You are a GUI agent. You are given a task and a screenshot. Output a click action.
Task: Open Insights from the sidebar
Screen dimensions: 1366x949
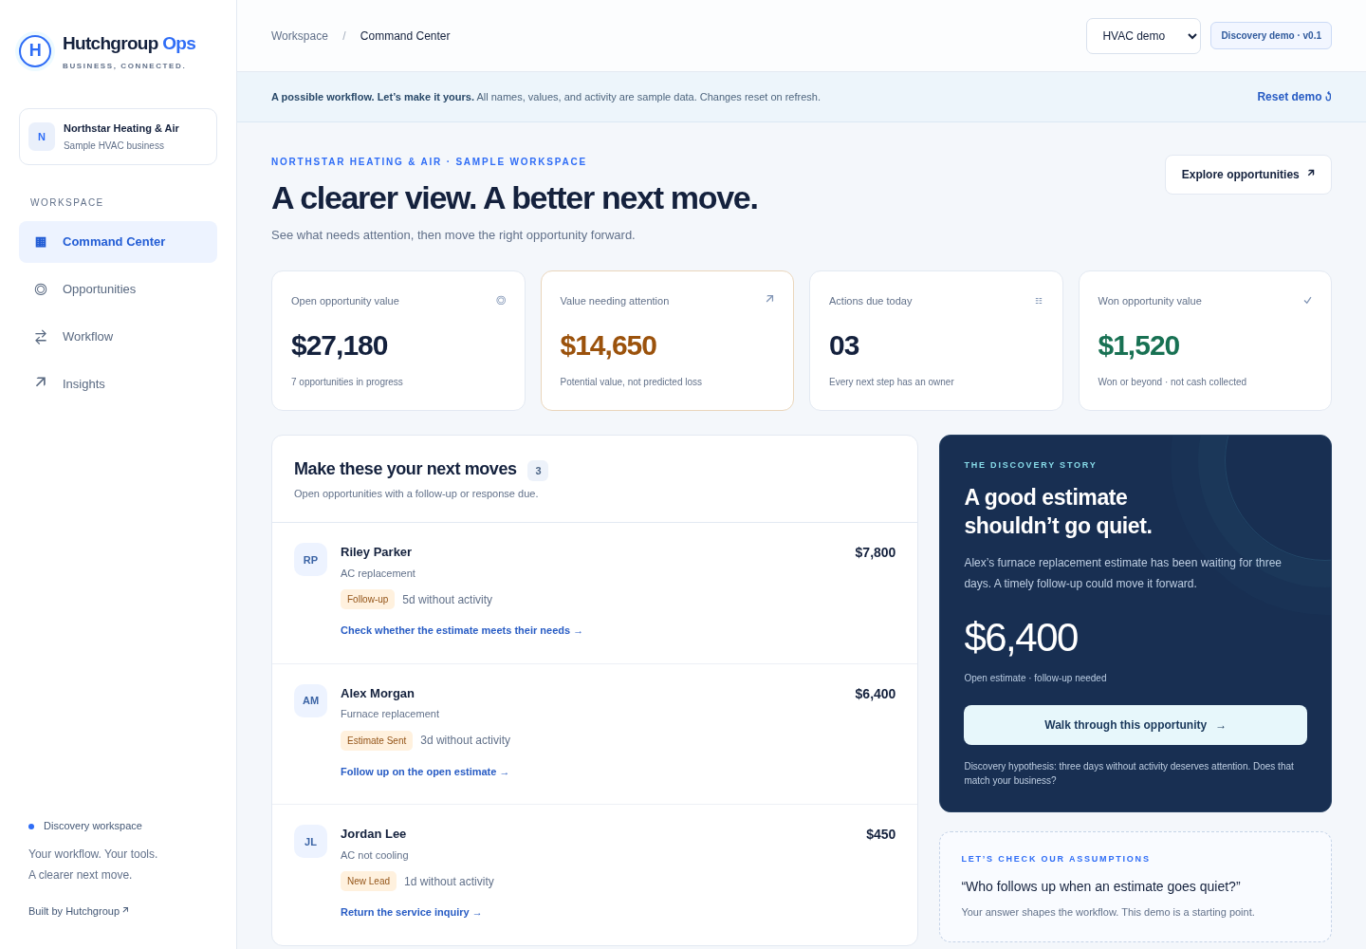click(118, 383)
